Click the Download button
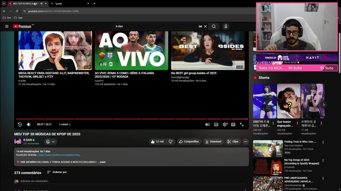The width and height of the screenshot is (341, 191). coord(213,142)
